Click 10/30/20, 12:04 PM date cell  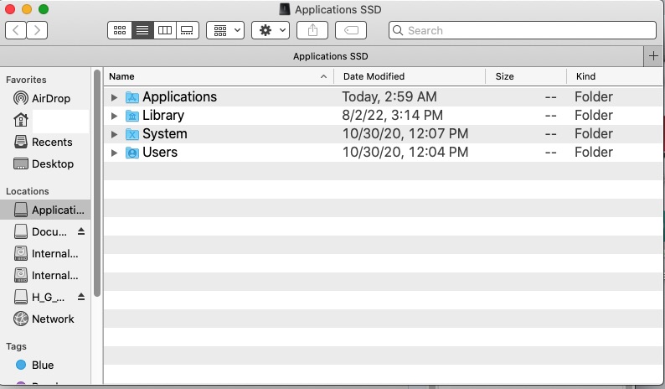tap(405, 152)
